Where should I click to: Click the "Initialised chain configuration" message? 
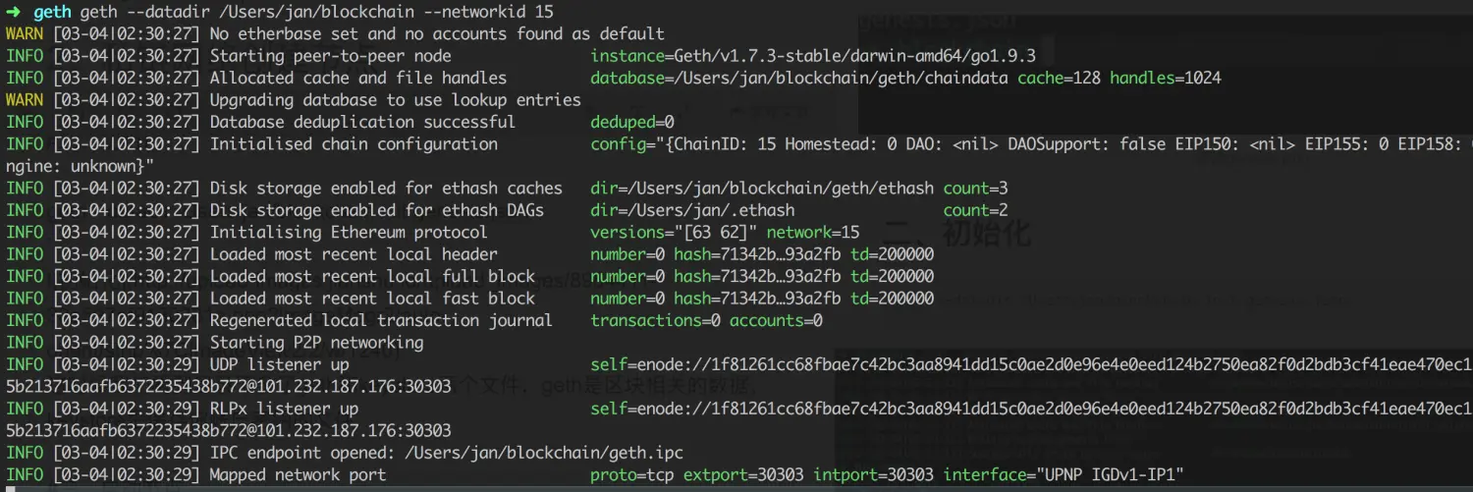(354, 144)
